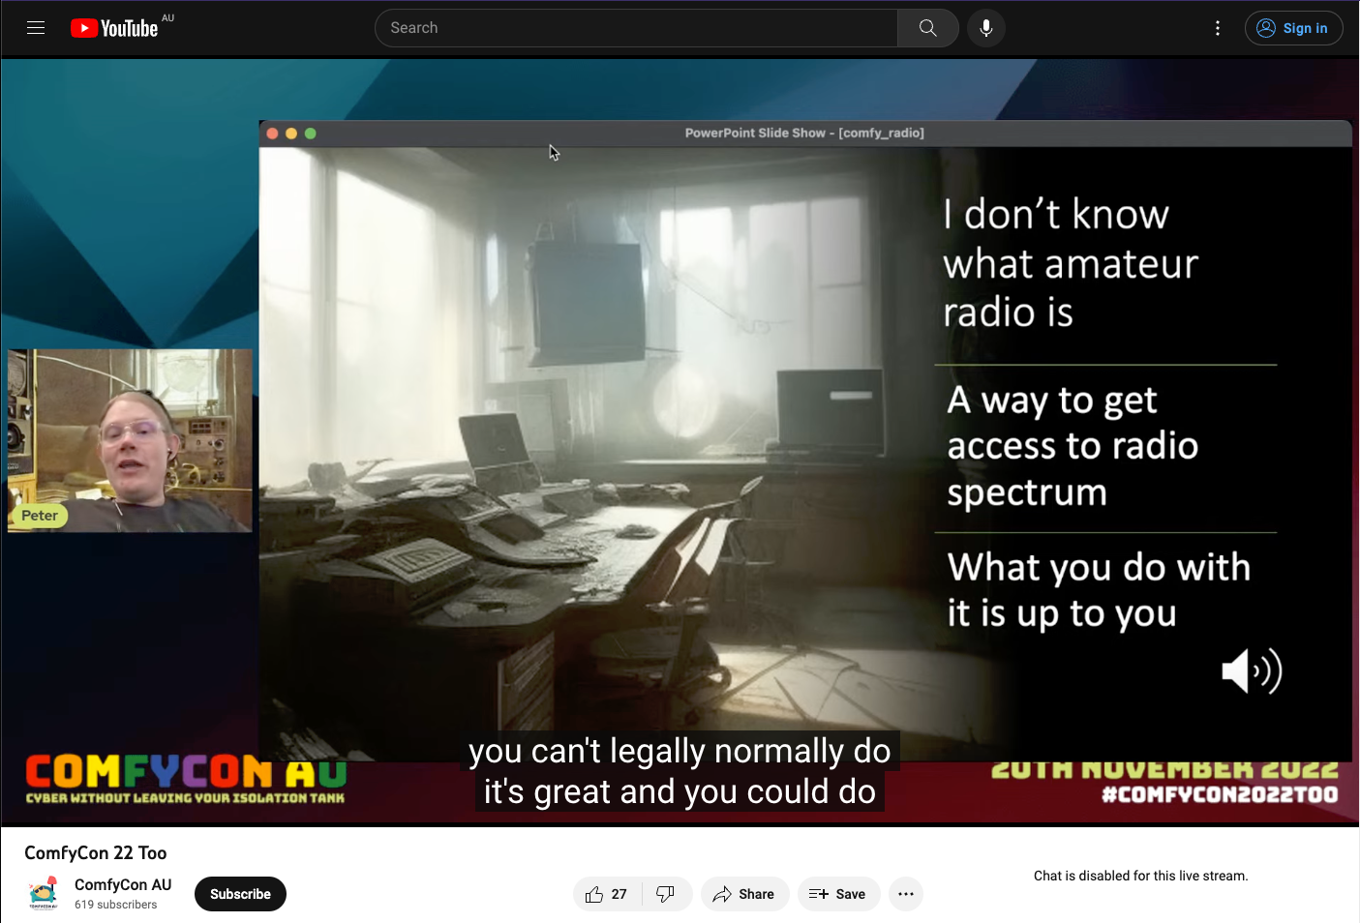Screen dimensions: 1360x923
Task: Expand more actions ellipsis below video
Action: (905, 894)
